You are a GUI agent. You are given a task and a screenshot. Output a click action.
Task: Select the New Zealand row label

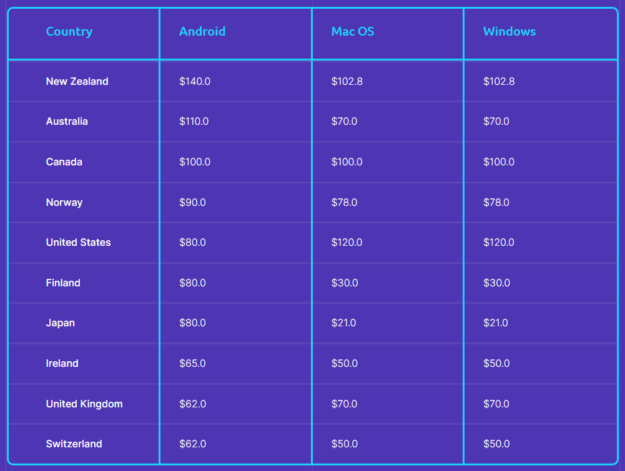(77, 81)
